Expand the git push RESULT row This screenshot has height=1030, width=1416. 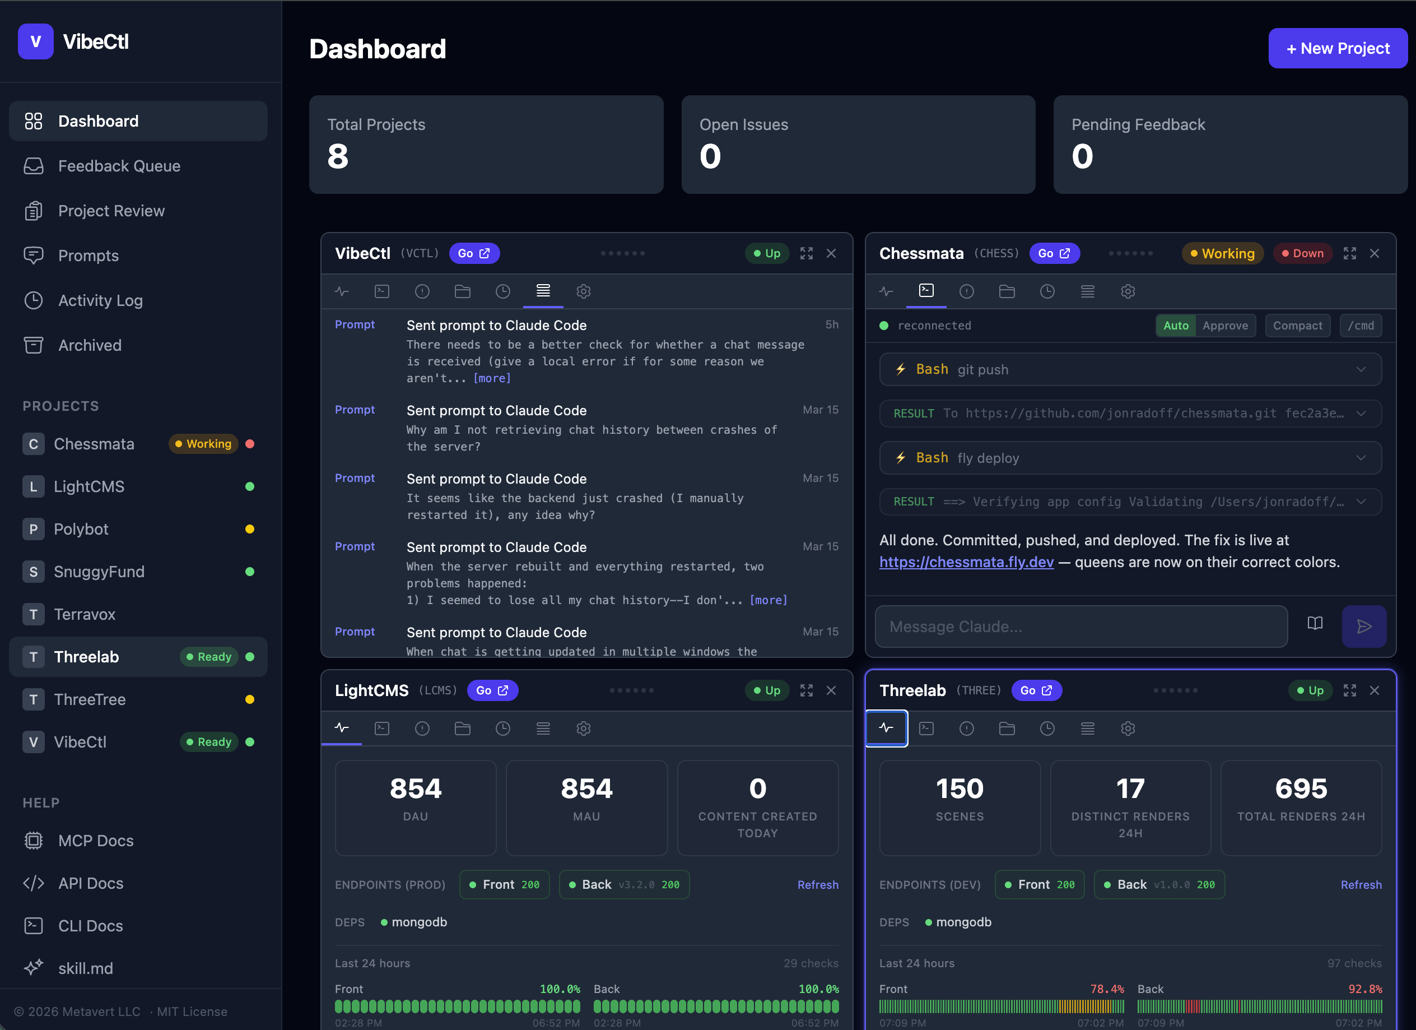coord(1362,413)
